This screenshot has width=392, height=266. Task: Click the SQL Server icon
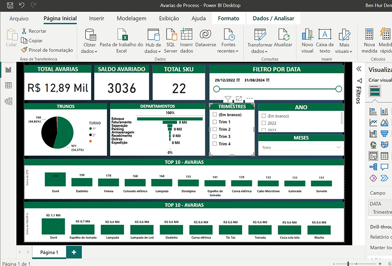(170, 35)
